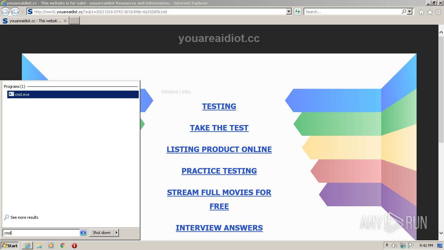Expand the address bar autocomplete dropdown
Screen dimensions: 444x250
click(289, 11)
